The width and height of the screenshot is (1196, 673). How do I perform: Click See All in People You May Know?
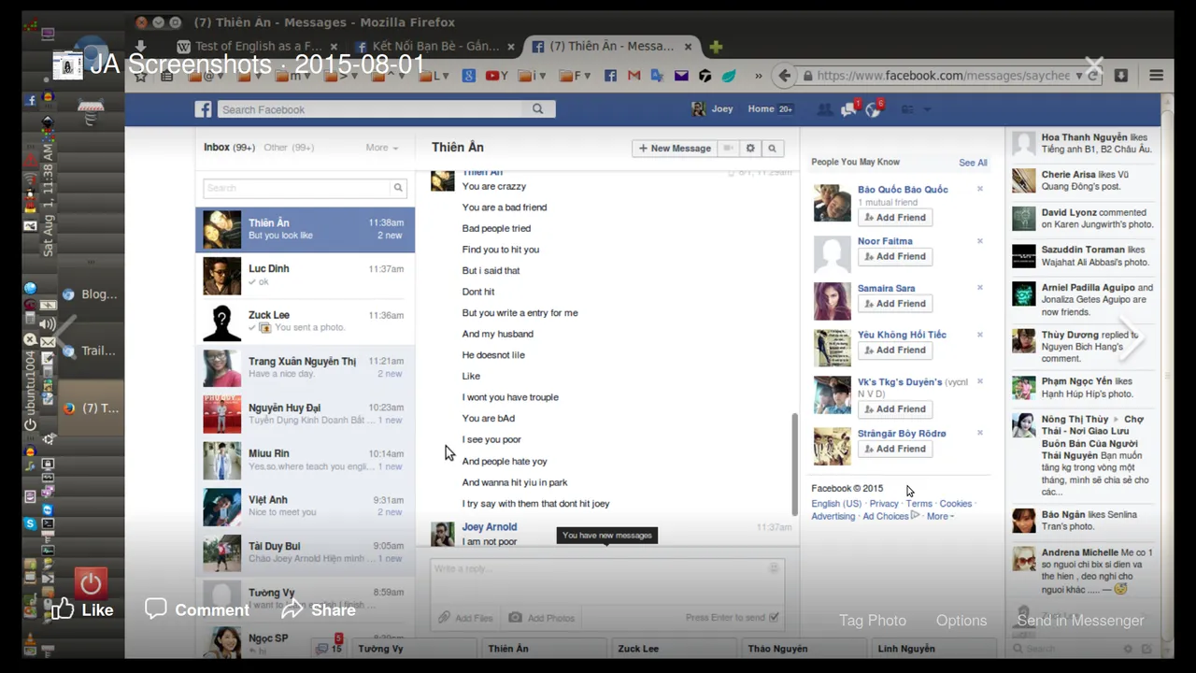coord(973,163)
